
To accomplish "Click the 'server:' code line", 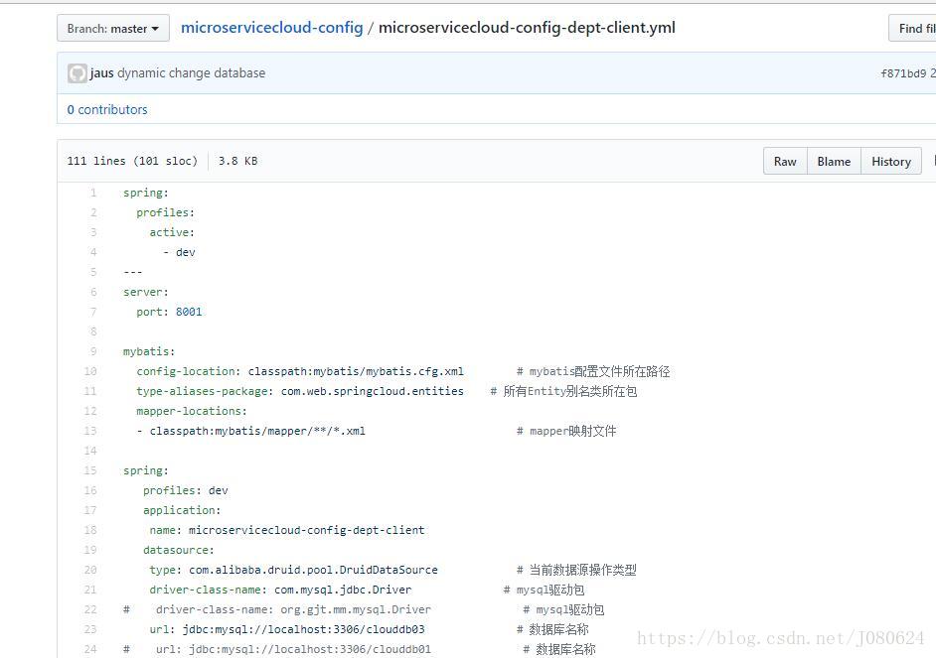I will [146, 292].
